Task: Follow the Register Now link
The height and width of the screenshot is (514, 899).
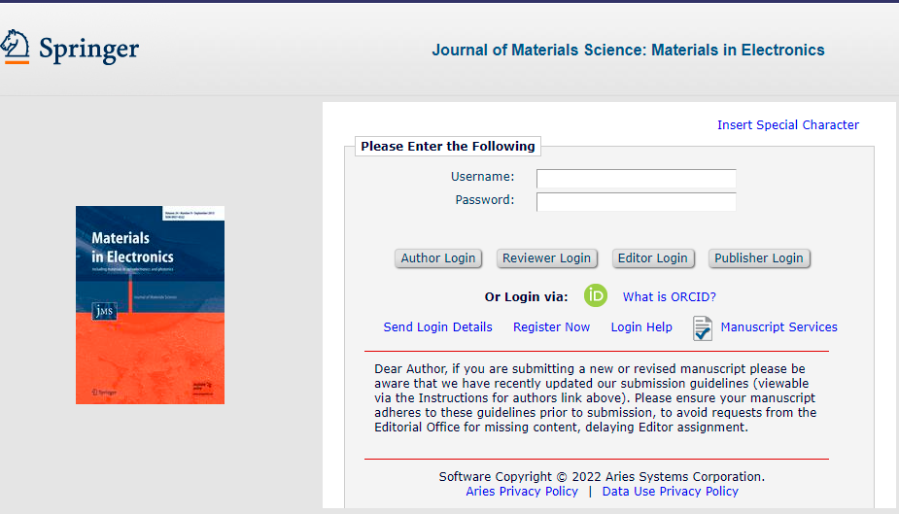Action: pyautogui.click(x=551, y=327)
